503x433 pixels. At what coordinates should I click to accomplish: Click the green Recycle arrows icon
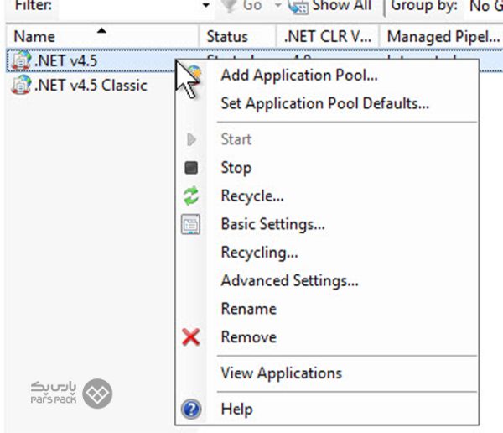point(191,196)
